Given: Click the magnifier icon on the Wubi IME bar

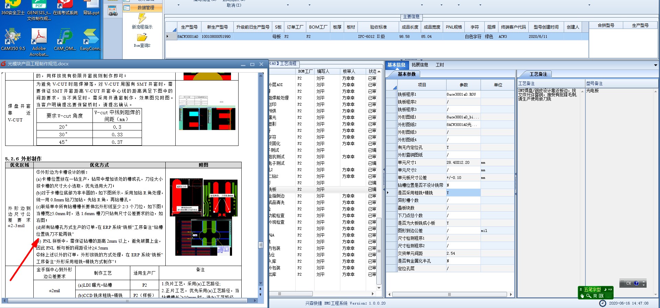Looking at the screenshot, I should [x=588, y=296].
